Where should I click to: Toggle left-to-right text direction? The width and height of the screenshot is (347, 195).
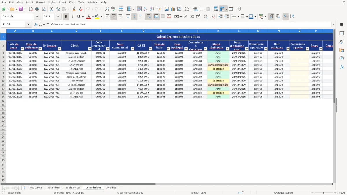(271, 17)
